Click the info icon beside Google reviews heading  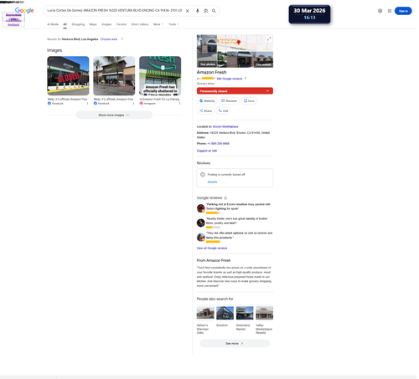[225, 198]
